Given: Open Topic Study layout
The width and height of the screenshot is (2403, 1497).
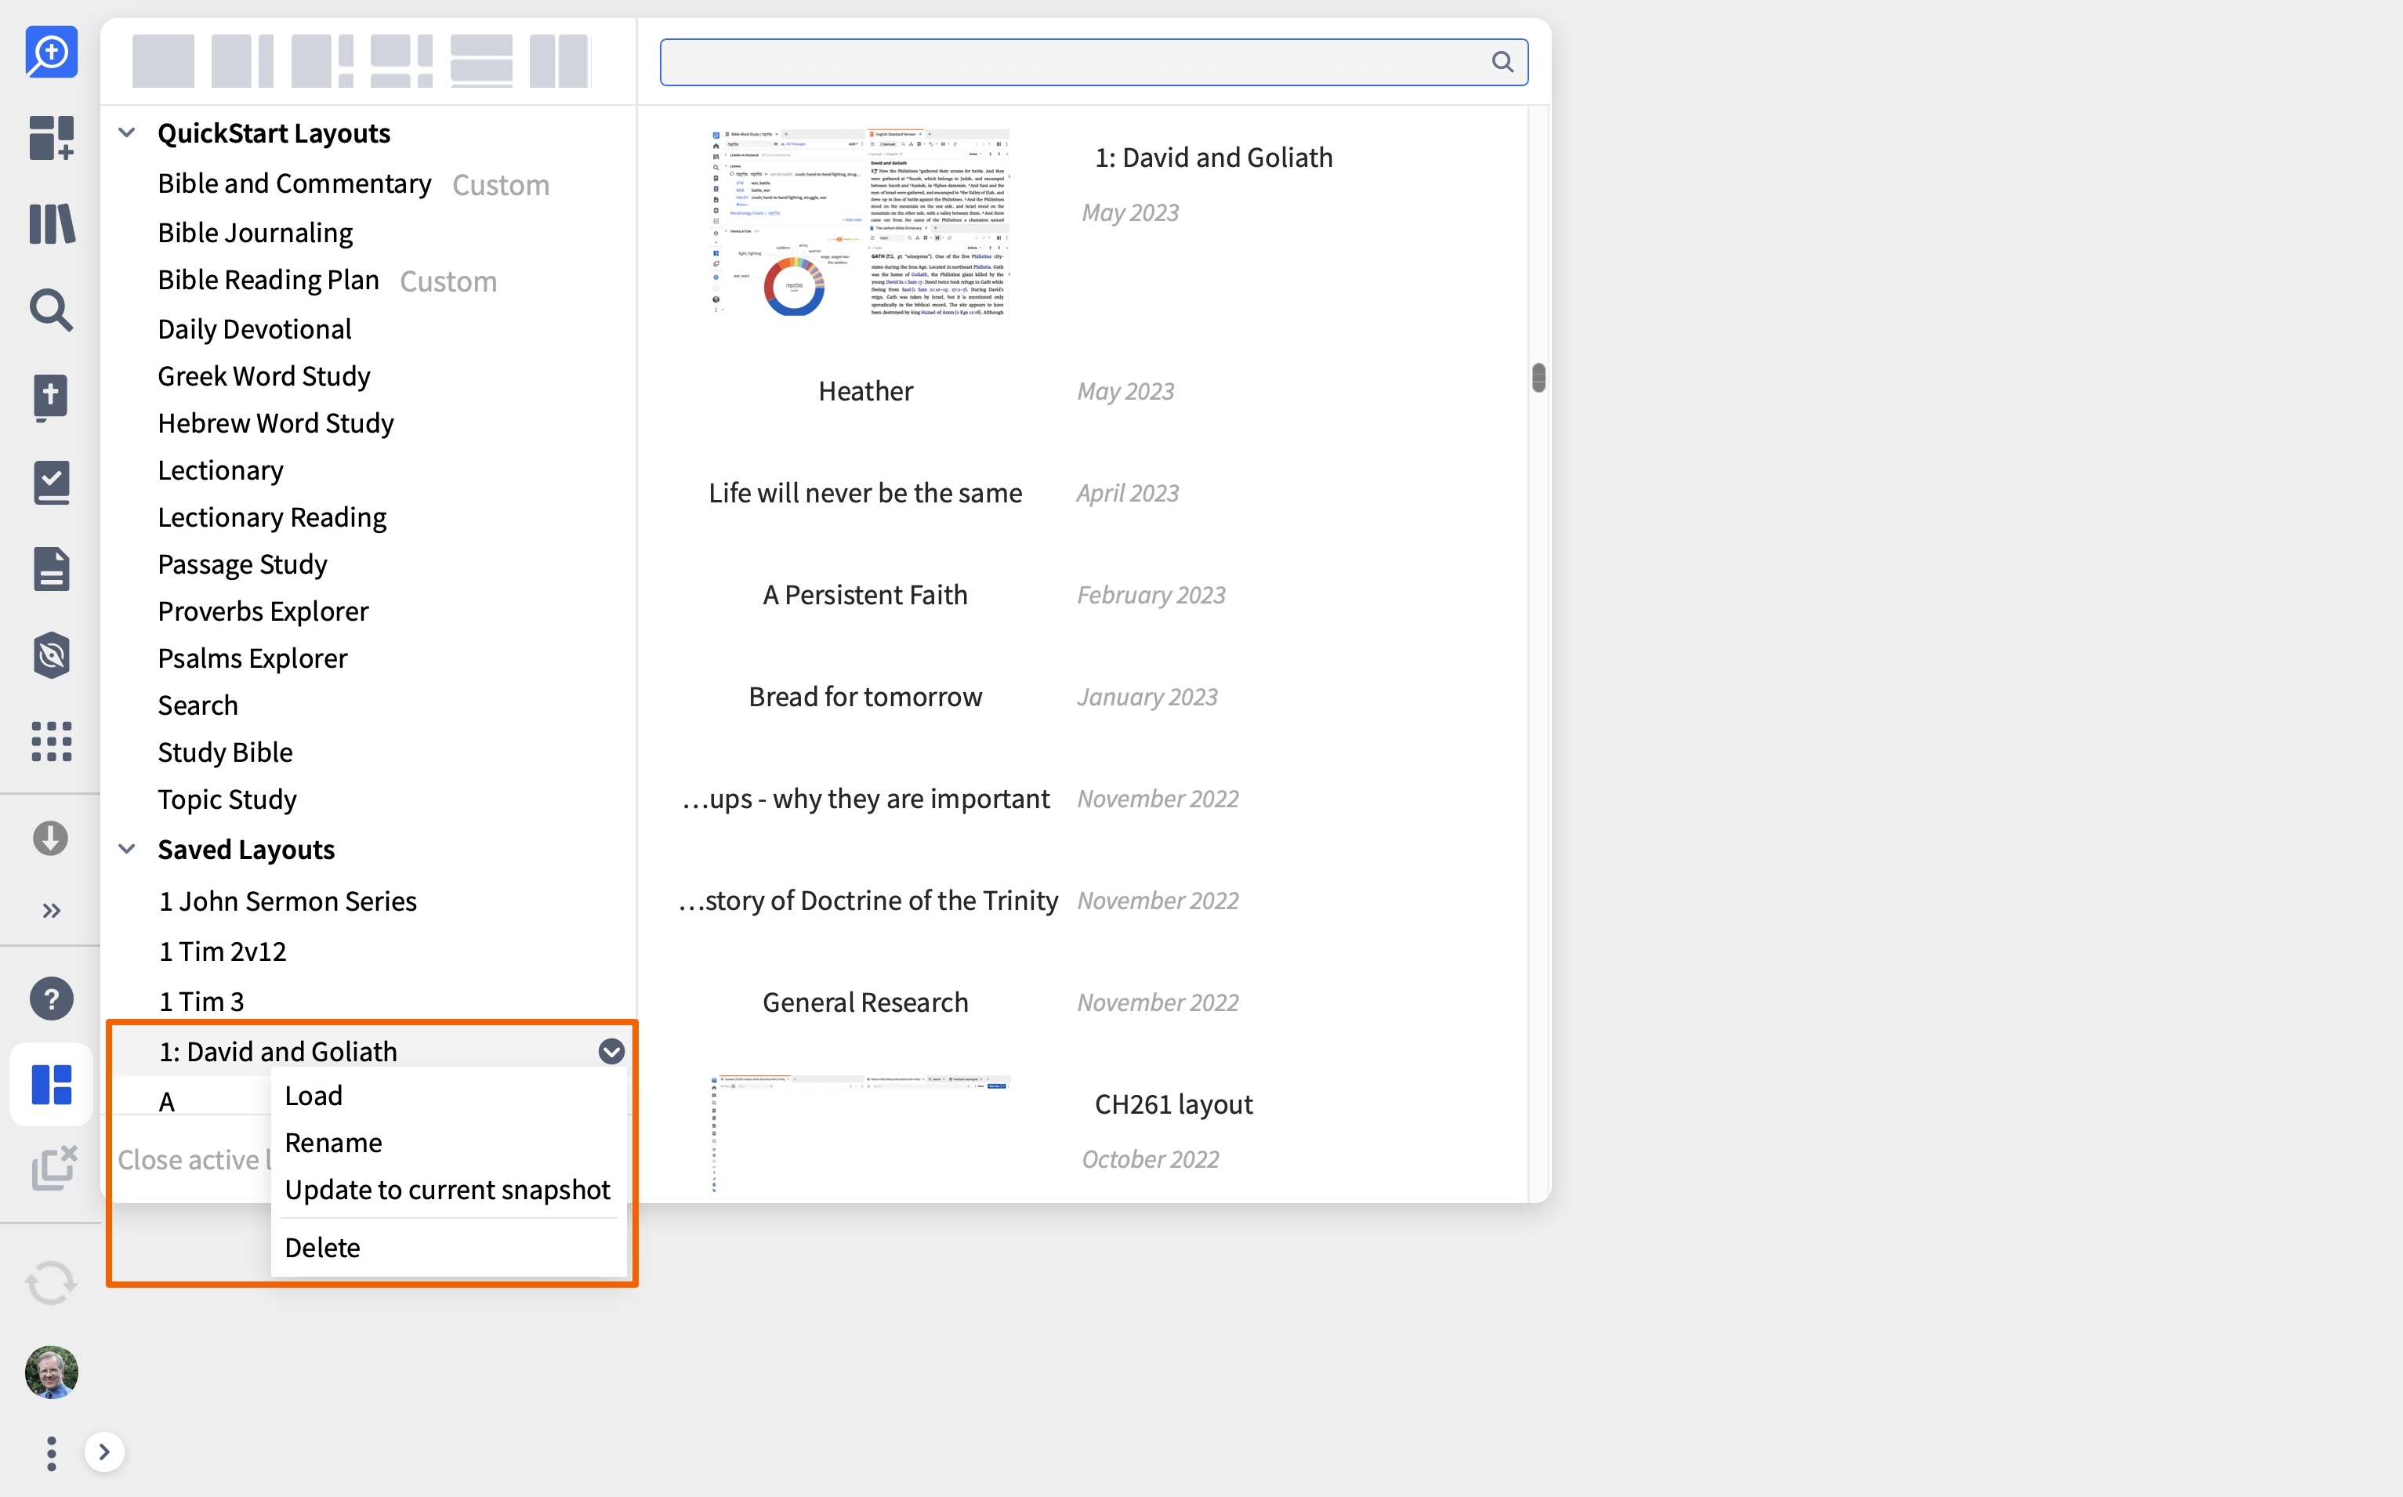Looking at the screenshot, I should [227, 799].
